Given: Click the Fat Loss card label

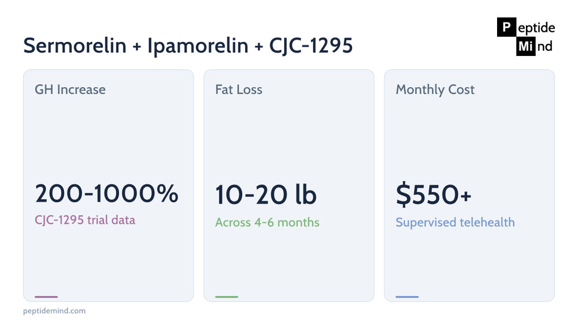Looking at the screenshot, I should point(239,89).
